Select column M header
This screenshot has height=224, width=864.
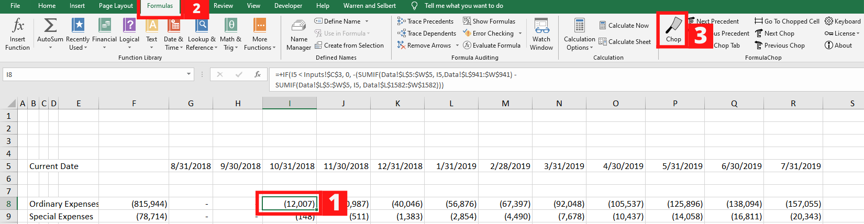coord(505,104)
